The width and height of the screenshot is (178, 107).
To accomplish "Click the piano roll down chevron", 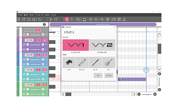I will (159, 69).
